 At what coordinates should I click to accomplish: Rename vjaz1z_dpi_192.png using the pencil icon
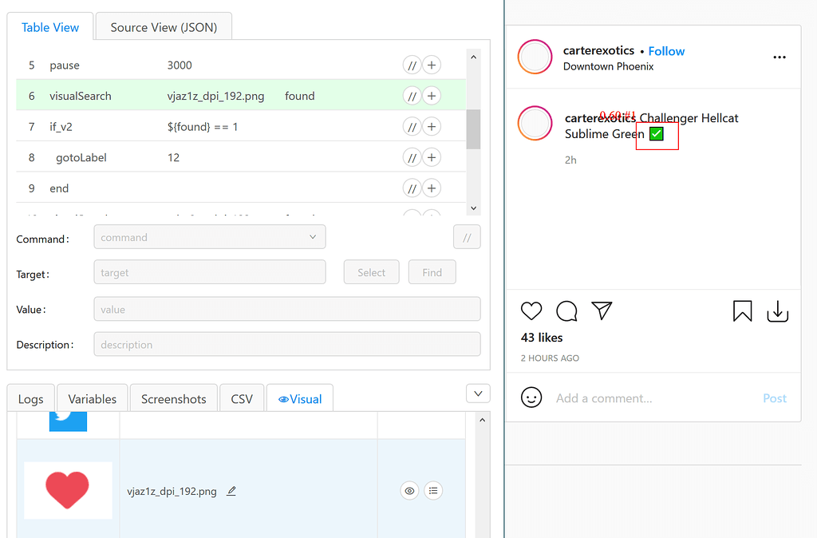coord(231,491)
